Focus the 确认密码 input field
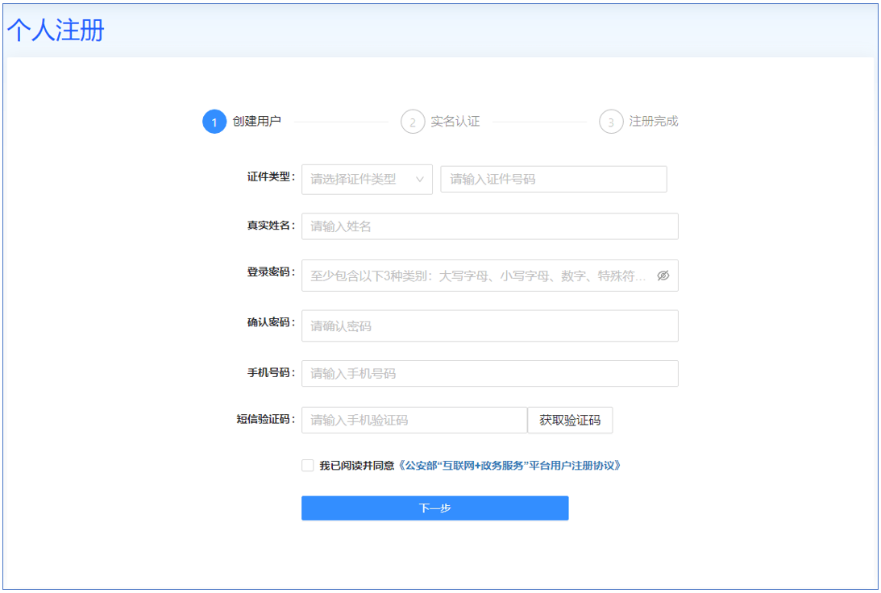The width and height of the screenshot is (881, 593). point(489,326)
